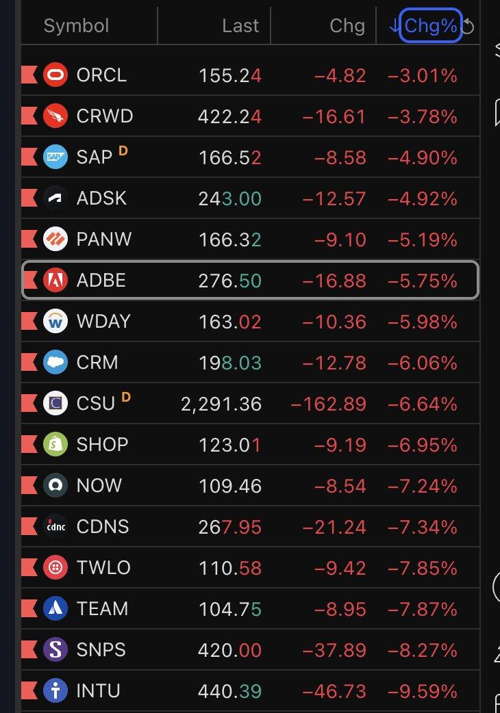Toggle the red flag beside SNPS
The image size is (500, 713).
pos(29,649)
